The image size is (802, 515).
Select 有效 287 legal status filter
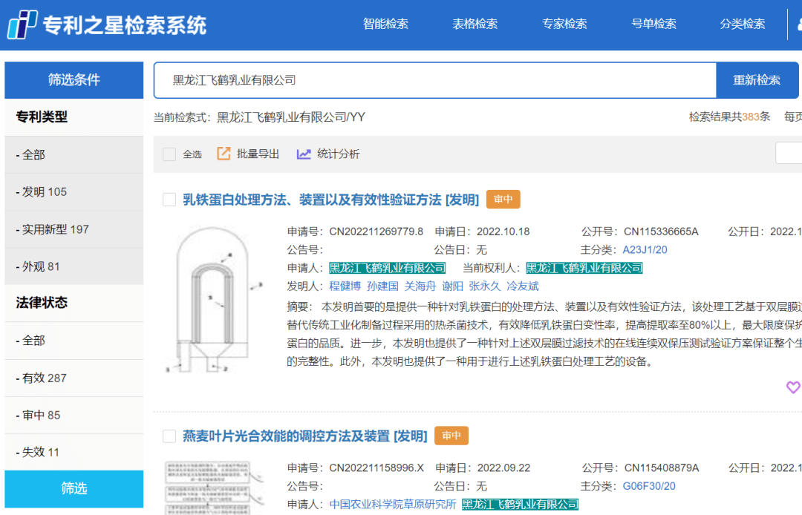click(45, 378)
